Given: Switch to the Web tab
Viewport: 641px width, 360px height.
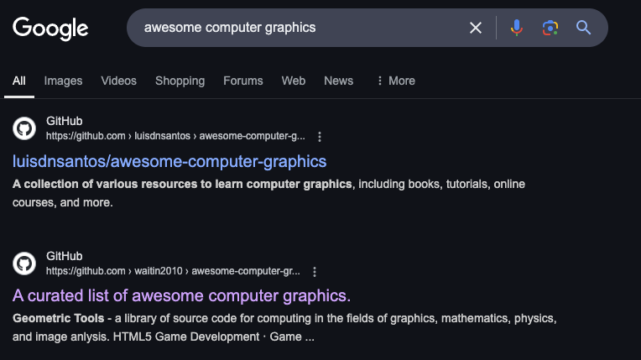Looking at the screenshot, I should [293, 81].
